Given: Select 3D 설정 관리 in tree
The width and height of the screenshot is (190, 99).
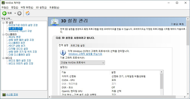Looking at the screenshot, I should (15, 28).
